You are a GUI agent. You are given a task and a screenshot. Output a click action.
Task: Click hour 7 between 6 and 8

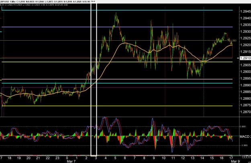point(135,158)
